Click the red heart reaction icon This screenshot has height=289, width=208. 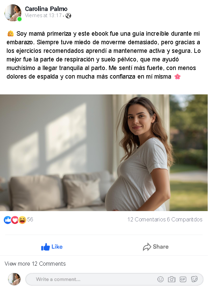tap(15, 220)
